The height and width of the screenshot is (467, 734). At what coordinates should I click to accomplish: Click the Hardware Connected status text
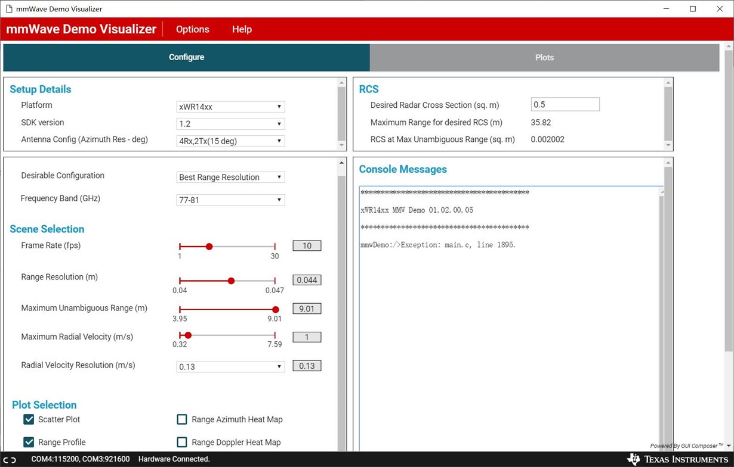pos(174,459)
